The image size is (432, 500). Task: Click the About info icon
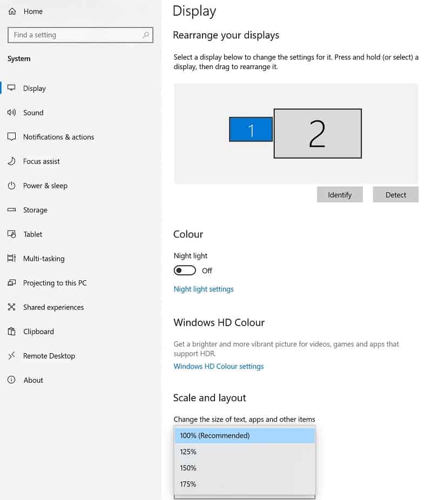[x=11, y=380]
